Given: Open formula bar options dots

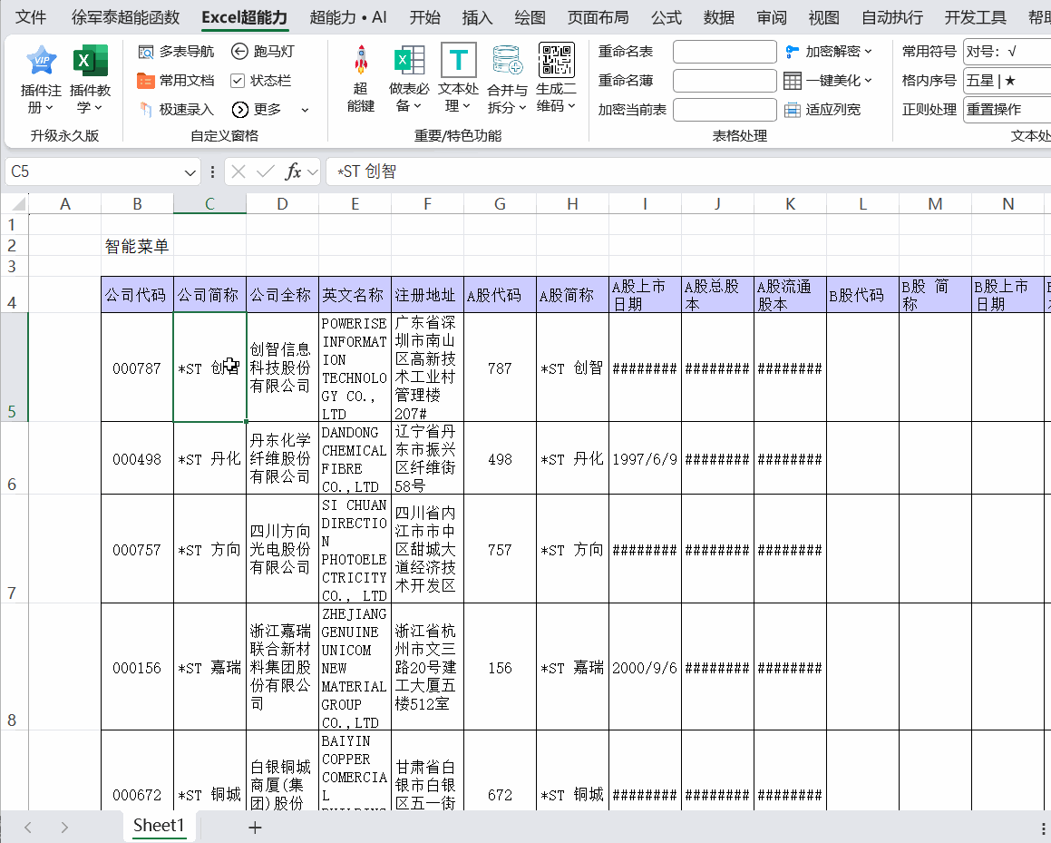Looking at the screenshot, I should 212,172.
